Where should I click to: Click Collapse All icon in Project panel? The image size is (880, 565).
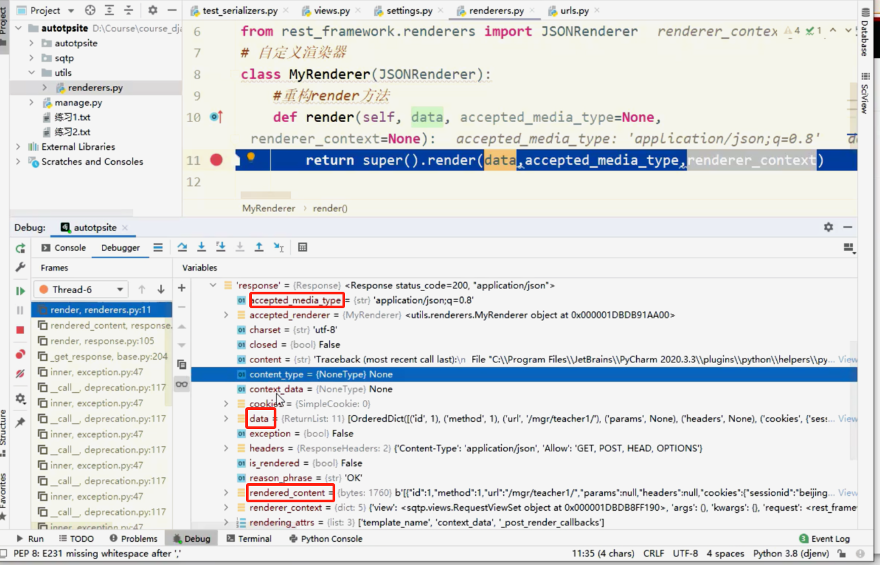coord(128,10)
